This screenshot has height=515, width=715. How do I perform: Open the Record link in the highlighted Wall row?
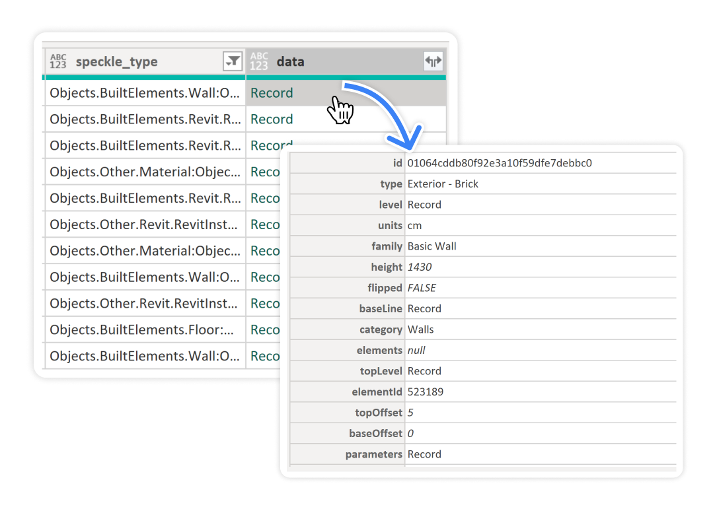[x=272, y=93]
